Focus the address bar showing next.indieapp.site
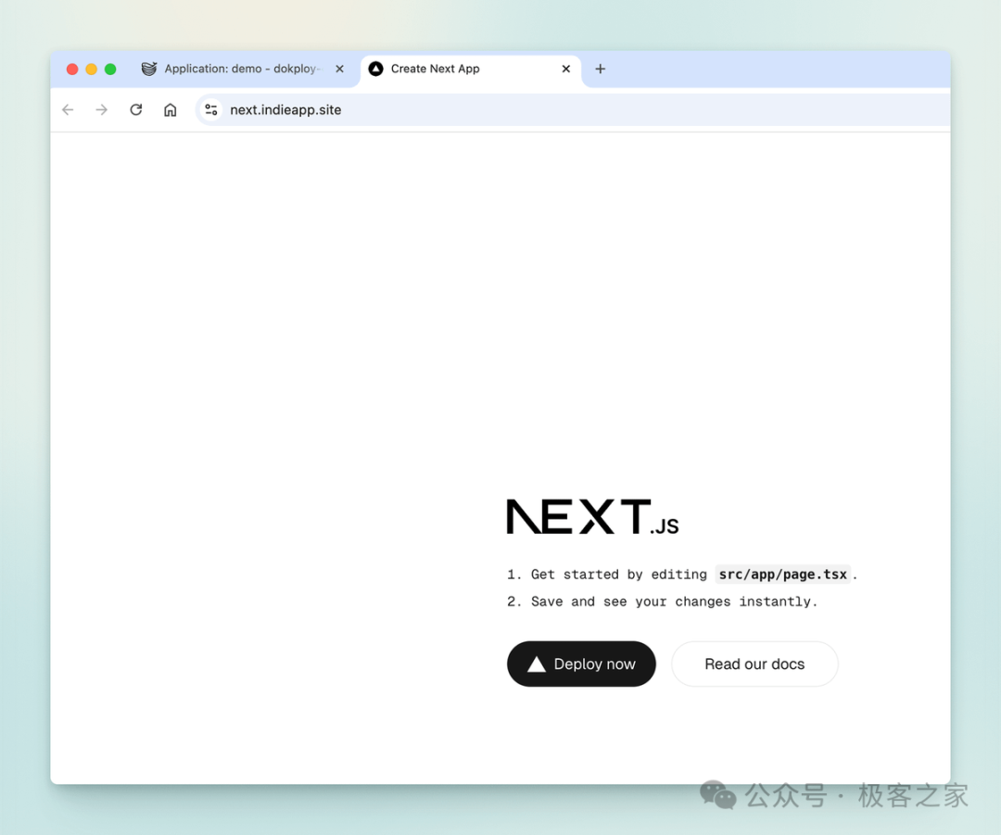This screenshot has height=835, width=1001. pyautogui.click(x=575, y=109)
